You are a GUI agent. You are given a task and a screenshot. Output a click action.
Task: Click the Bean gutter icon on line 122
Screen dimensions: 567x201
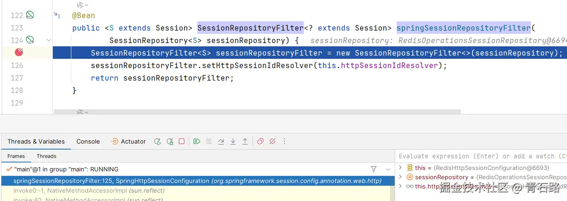coord(30,15)
